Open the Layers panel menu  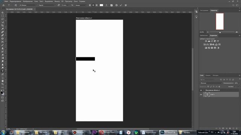point(239,75)
